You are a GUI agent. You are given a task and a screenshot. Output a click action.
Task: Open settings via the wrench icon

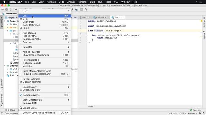[72, 9]
